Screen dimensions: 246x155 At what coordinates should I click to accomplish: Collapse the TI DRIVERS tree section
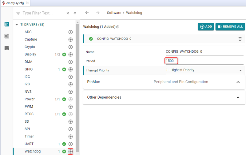[x=17, y=25]
